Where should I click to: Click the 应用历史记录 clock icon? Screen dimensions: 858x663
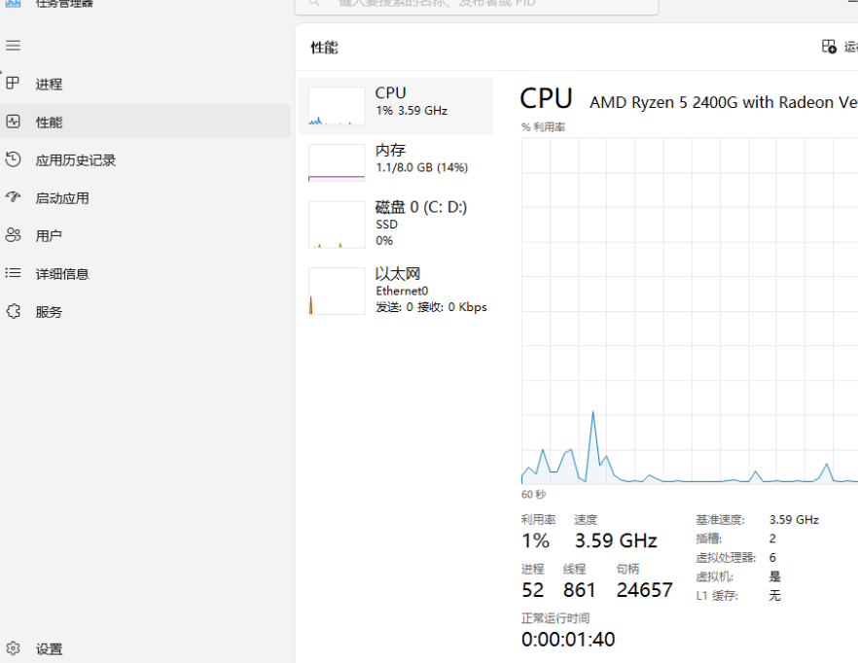pyautogui.click(x=14, y=159)
